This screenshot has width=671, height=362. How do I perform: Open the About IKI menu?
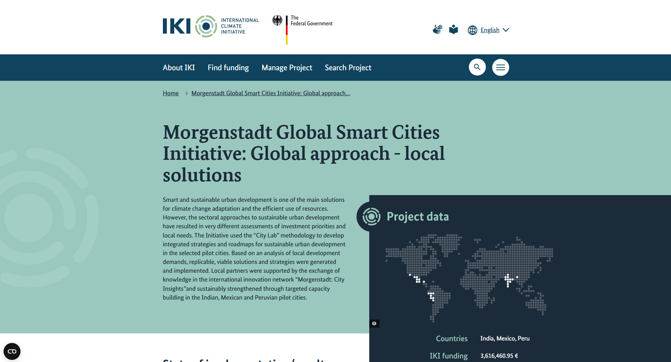[x=179, y=67]
